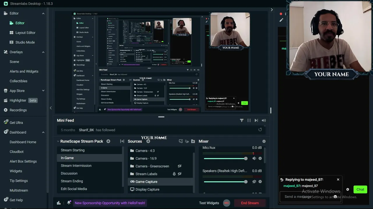Viewport: 373px width, 209px height.
Task: Open the performance stats chart icon
Action: [x=59, y=203]
